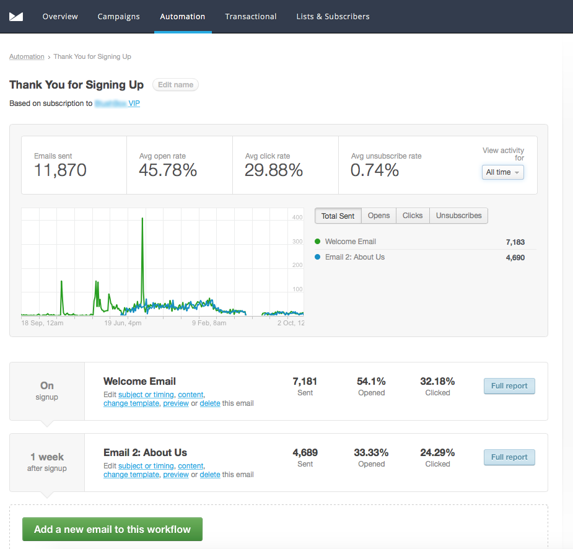Click the 1 week after signup box
The height and width of the screenshot is (549, 573).
click(47, 462)
